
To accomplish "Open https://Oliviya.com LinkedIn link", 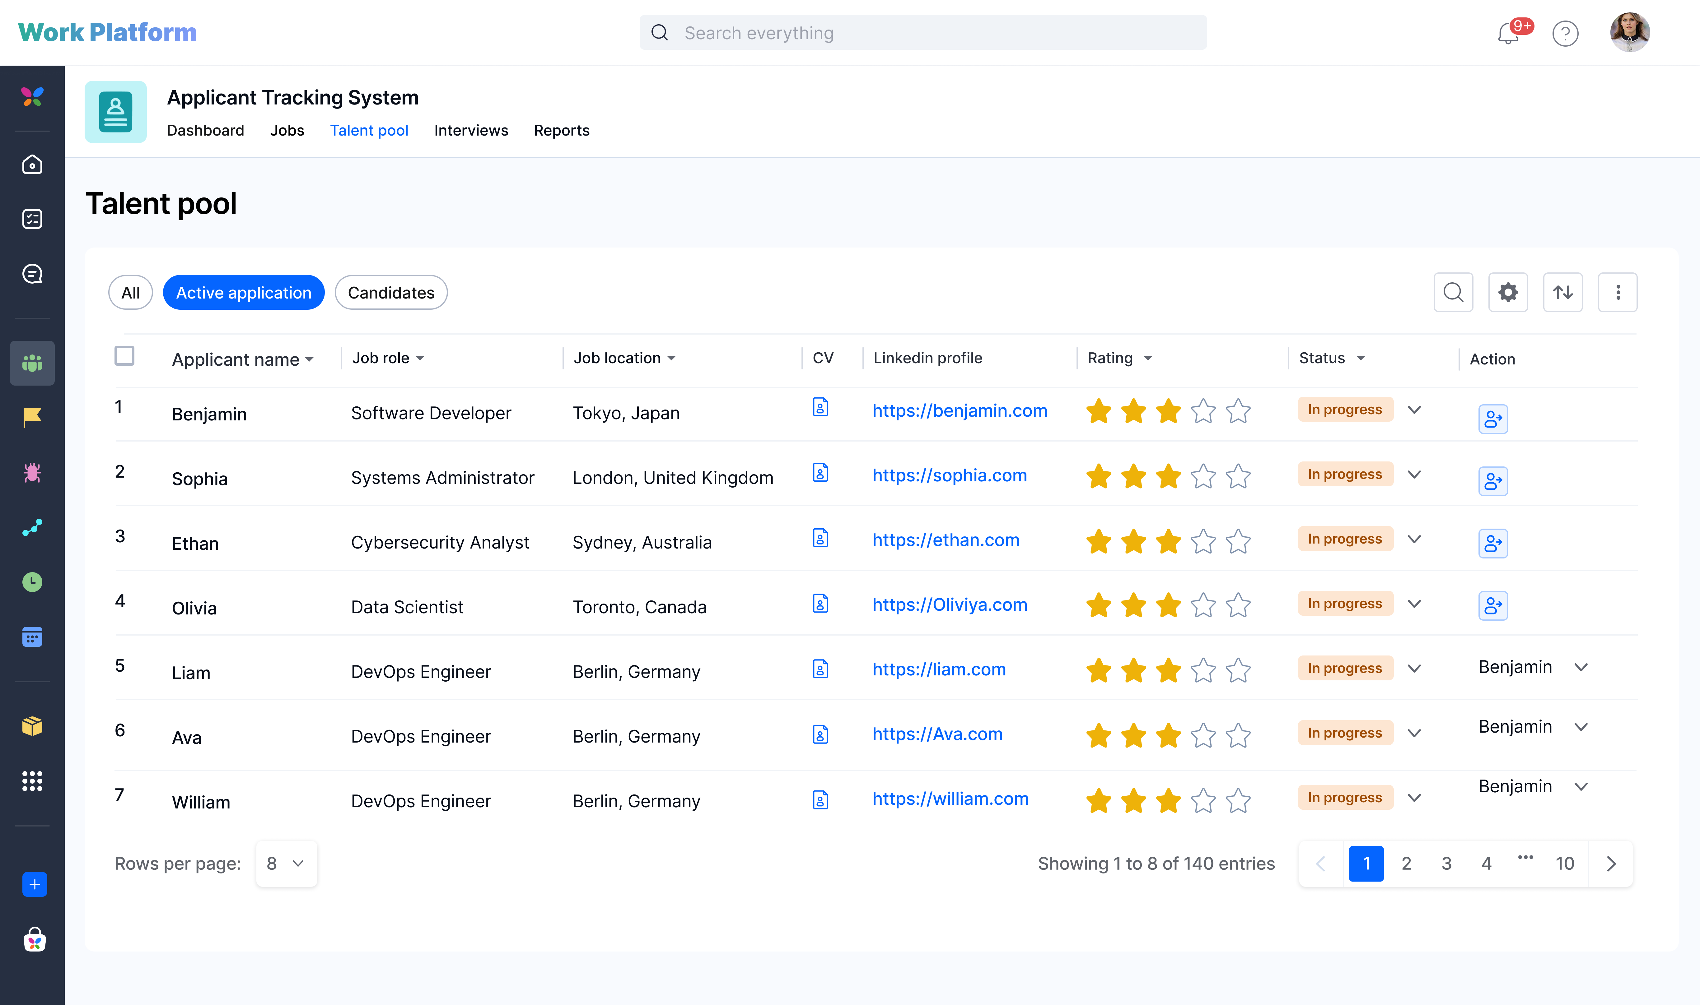I will 950,604.
